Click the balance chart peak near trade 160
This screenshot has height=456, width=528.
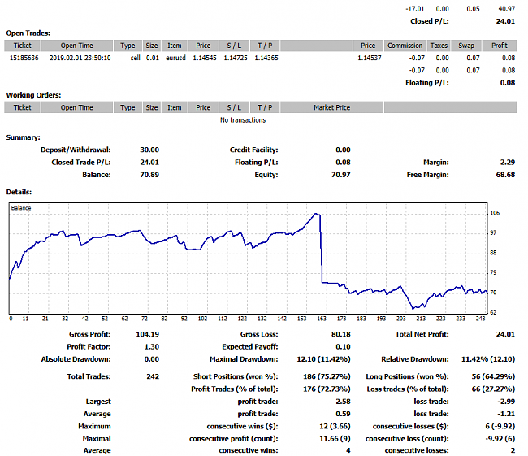[x=316, y=214]
